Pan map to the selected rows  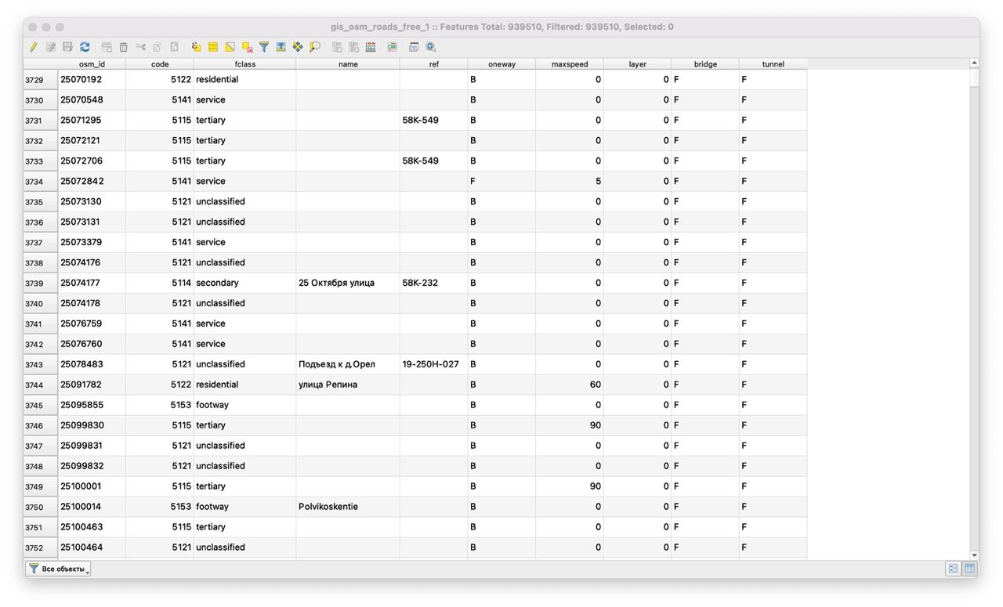[298, 47]
